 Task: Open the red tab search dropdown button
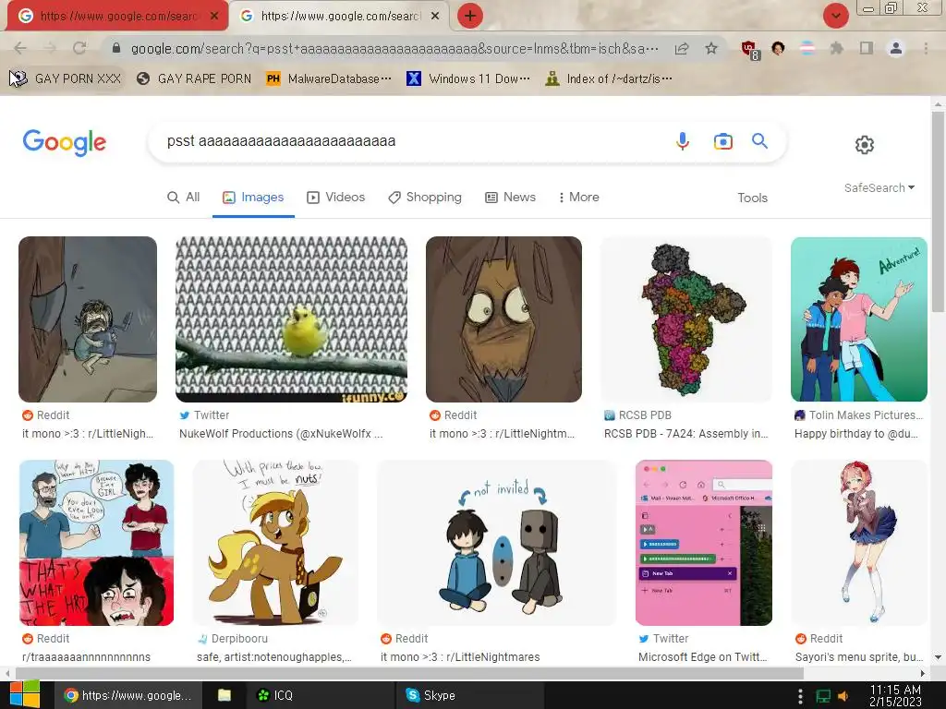[x=836, y=16]
